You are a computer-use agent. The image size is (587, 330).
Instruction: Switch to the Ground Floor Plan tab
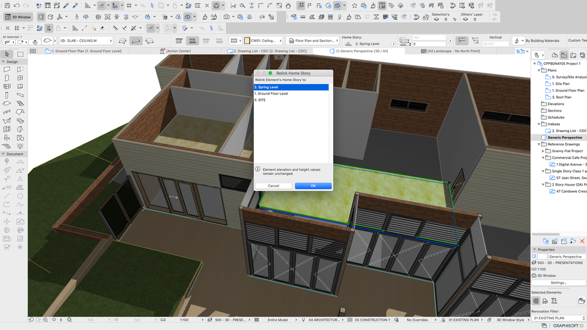[x=86, y=51]
